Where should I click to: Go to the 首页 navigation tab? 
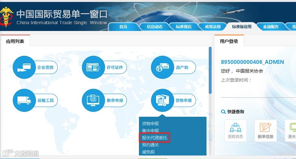pos(123,27)
